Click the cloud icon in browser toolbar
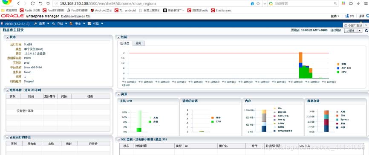Screen dimensions: 369x155 (351, 3)
